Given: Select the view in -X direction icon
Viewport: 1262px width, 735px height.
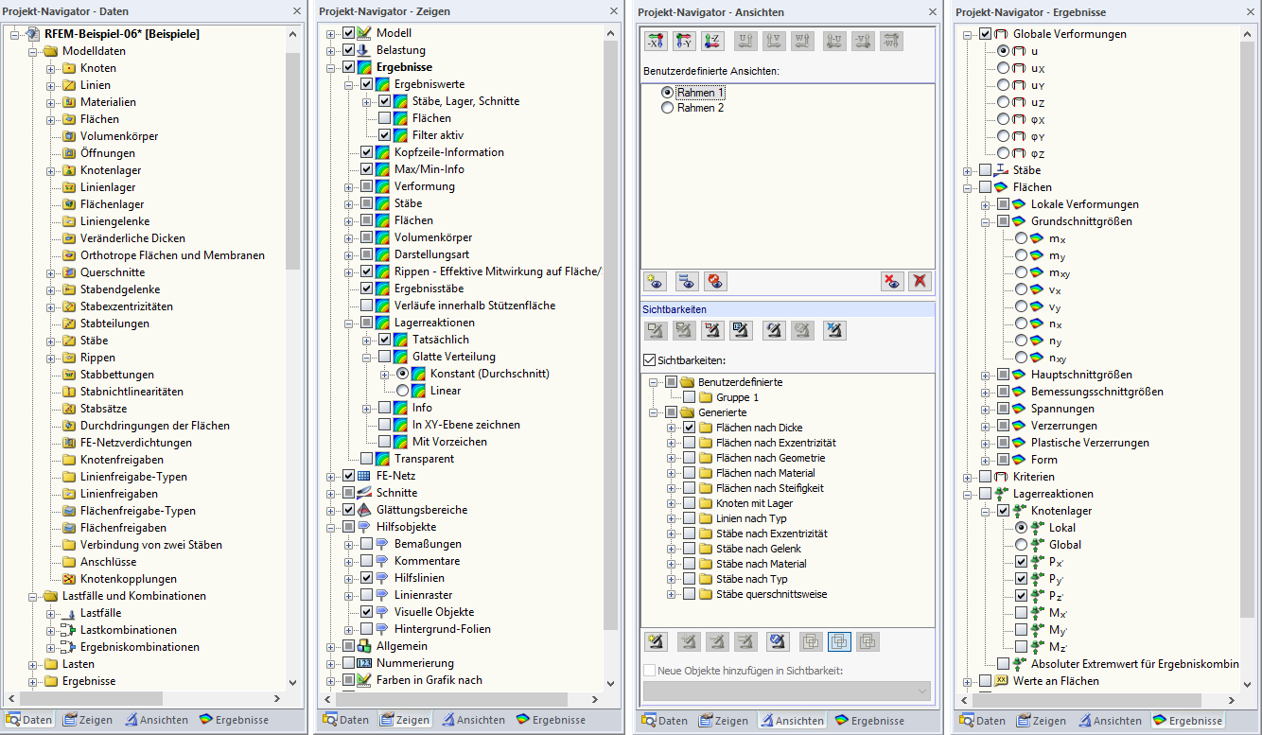Looking at the screenshot, I should [x=656, y=40].
